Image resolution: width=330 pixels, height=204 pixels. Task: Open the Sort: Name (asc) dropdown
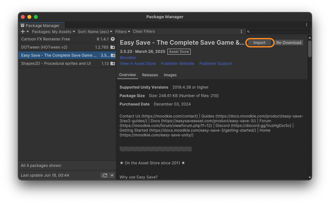click(x=95, y=32)
